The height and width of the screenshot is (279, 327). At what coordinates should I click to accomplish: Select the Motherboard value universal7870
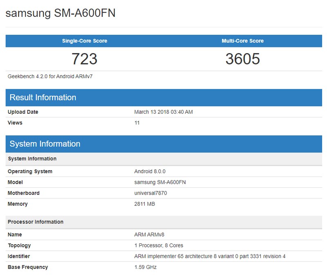tap(150, 193)
